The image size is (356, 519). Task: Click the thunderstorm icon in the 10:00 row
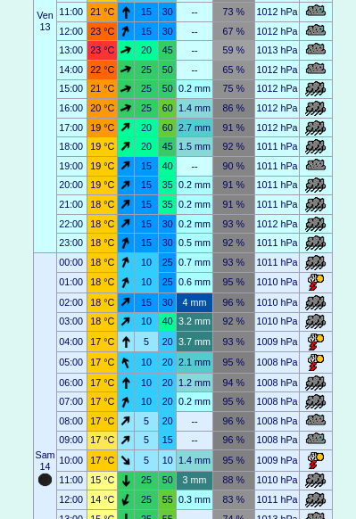click(316, 460)
